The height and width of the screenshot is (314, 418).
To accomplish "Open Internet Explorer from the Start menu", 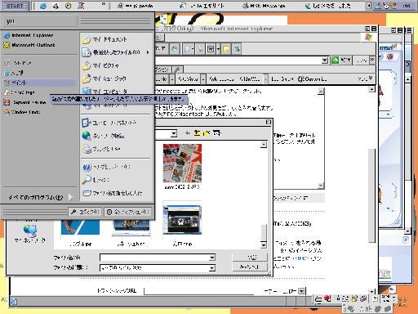I will point(29,35).
